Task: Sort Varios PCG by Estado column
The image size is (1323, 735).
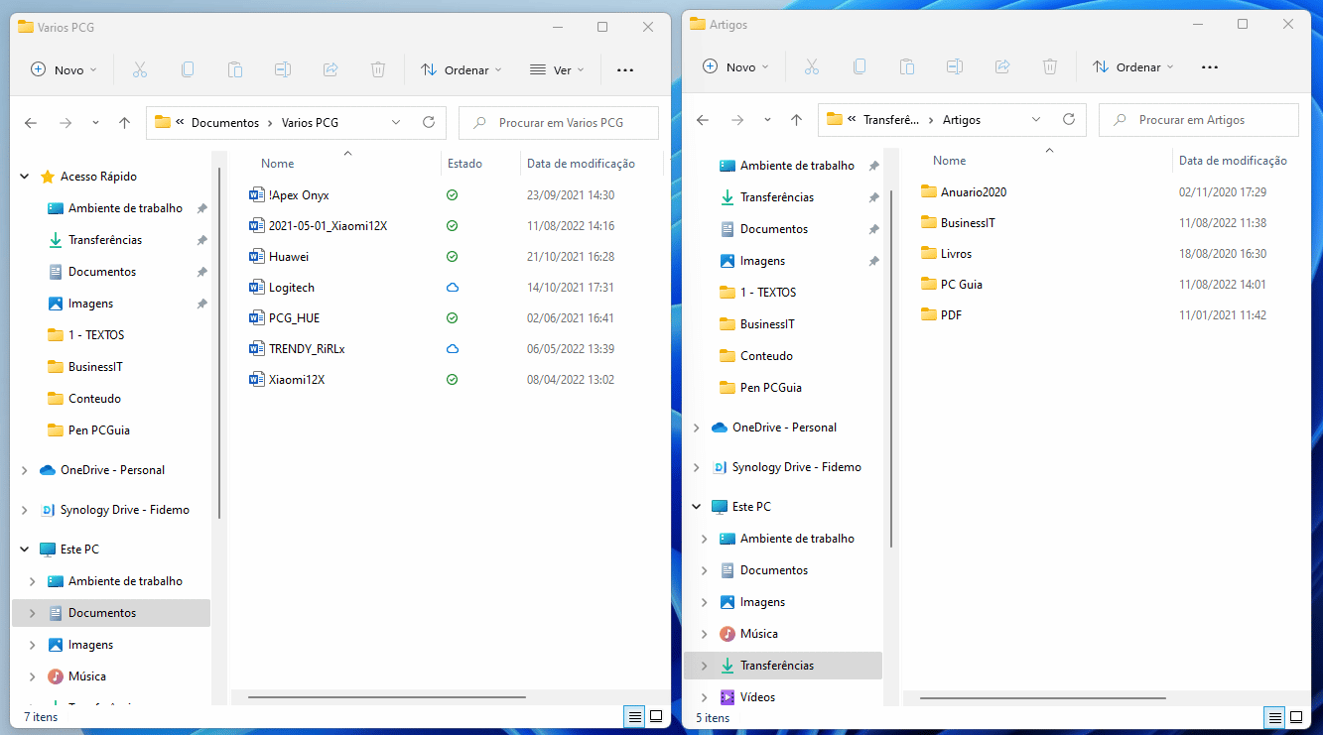Action: [x=464, y=164]
